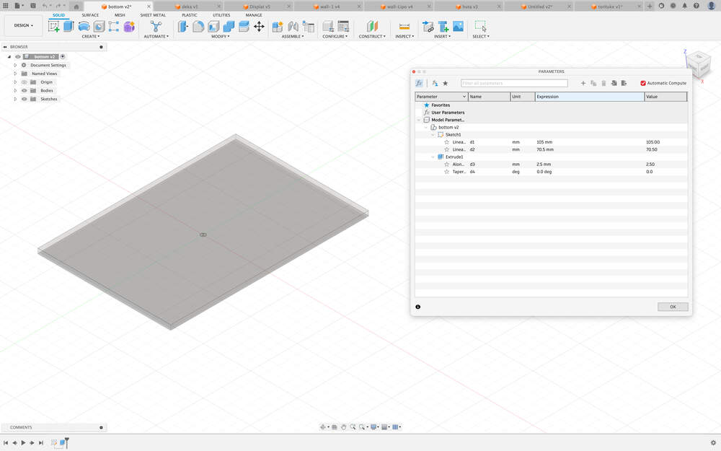Image resolution: width=721 pixels, height=451 pixels.
Task: Switch to the SURFACE tab
Action: point(90,15)
